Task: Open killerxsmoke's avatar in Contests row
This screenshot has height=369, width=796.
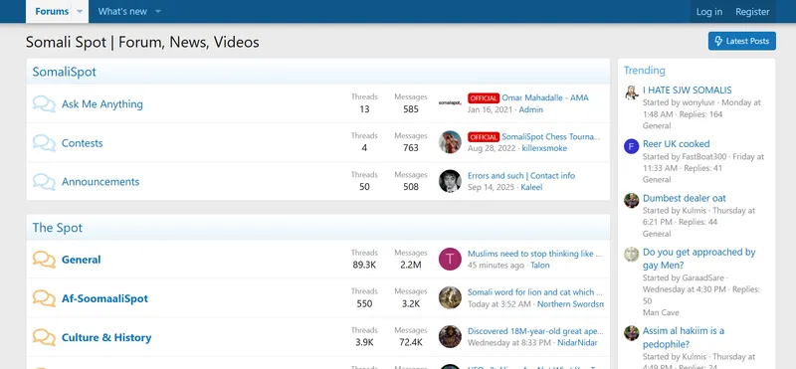Action: point(450,142)
